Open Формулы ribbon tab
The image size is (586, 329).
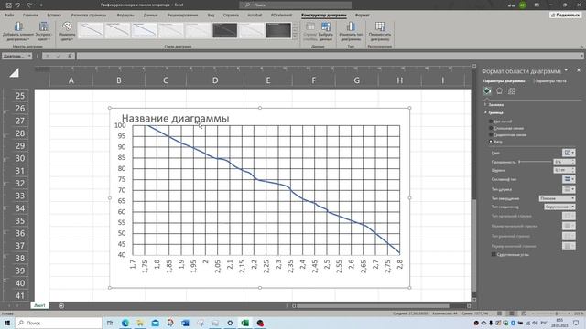(125, 16)
